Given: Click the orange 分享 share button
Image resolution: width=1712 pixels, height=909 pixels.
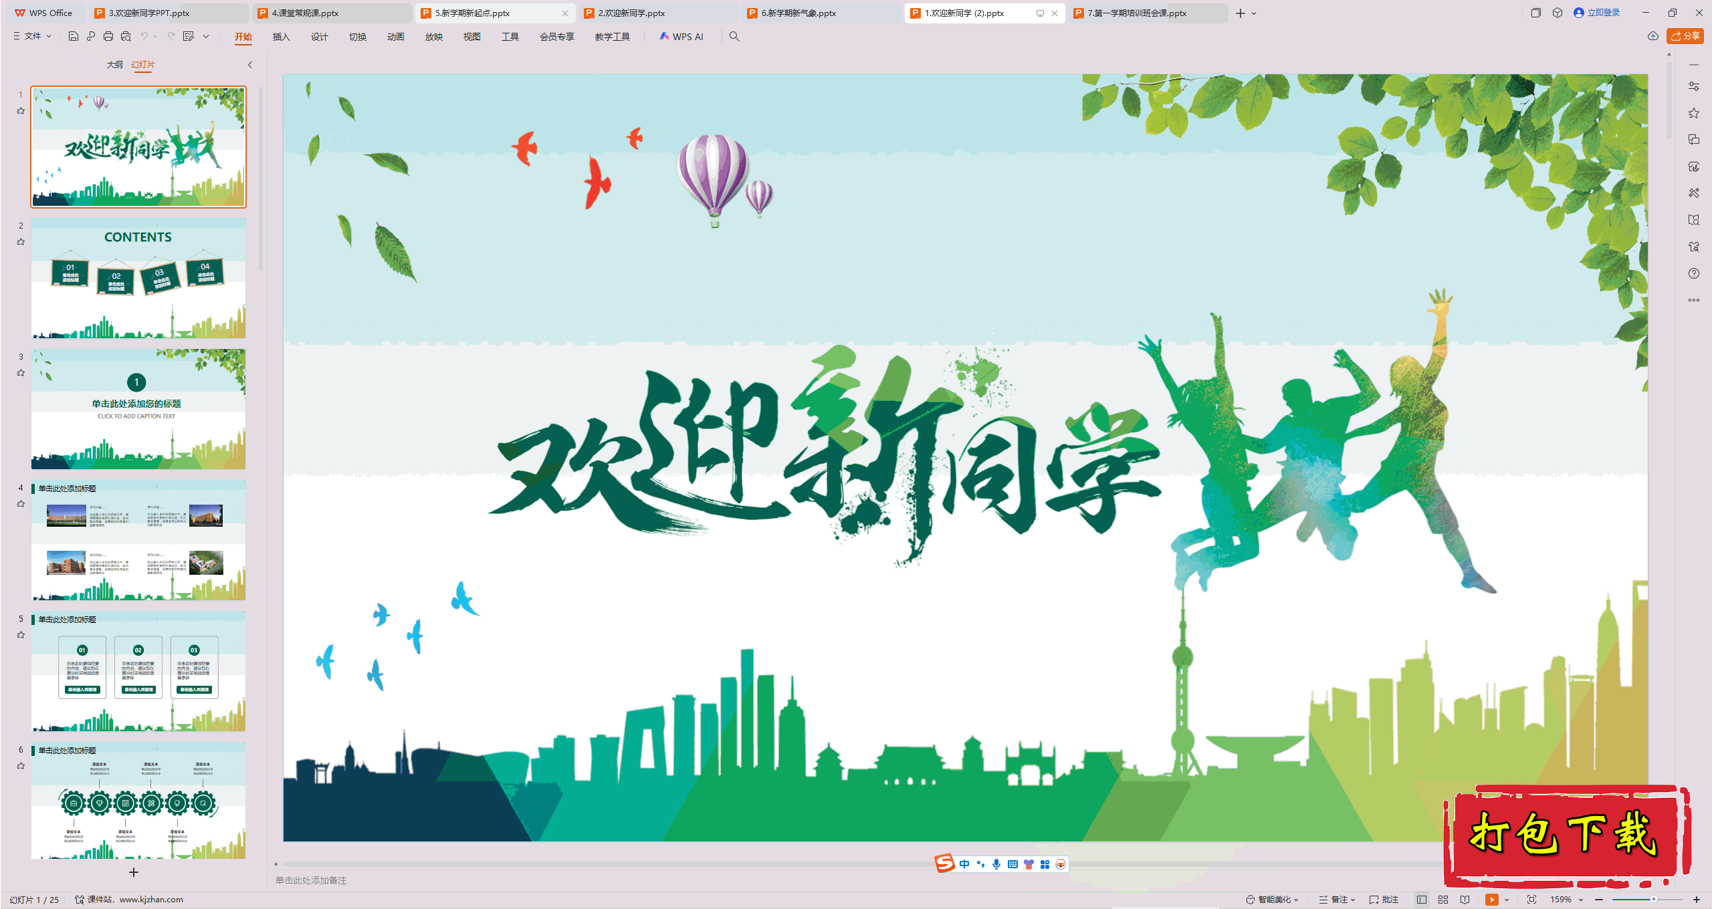Looking at the screenshot, I should click(1685, 36).
